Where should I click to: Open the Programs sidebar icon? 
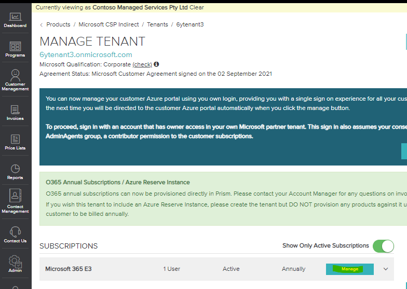tap(15, 49)
